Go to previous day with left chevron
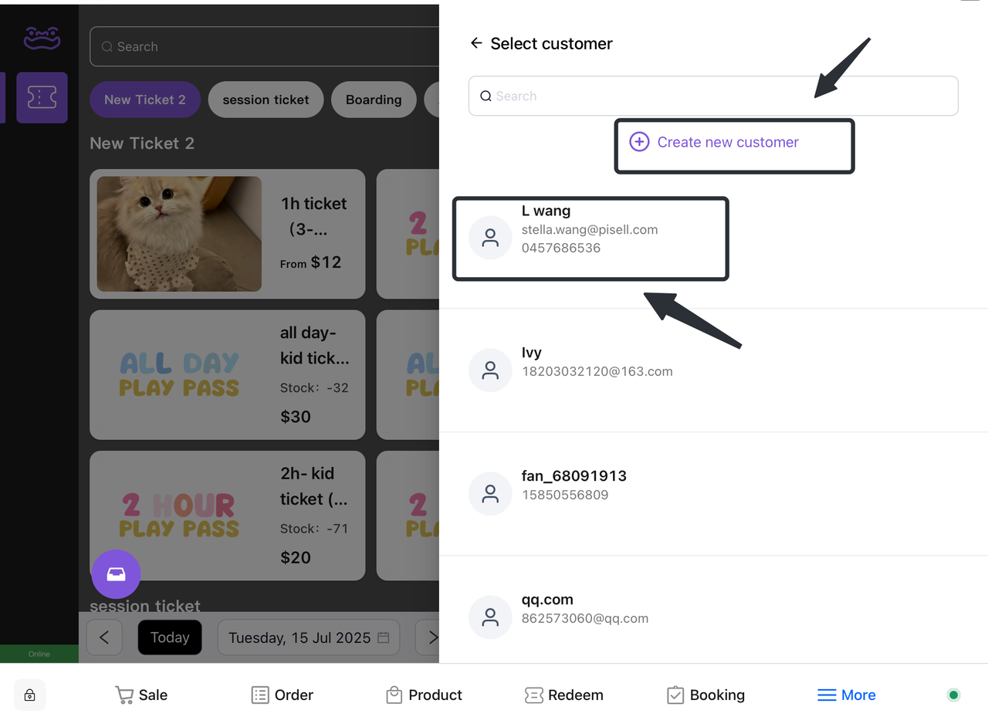This screenshot has height=727, width=988. pos(104,637)
